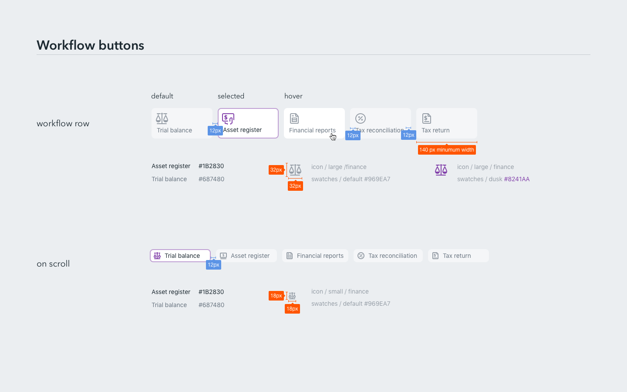
Task: Click '#1B2830' in the workflow row specs
Action: tap(211, 166)
